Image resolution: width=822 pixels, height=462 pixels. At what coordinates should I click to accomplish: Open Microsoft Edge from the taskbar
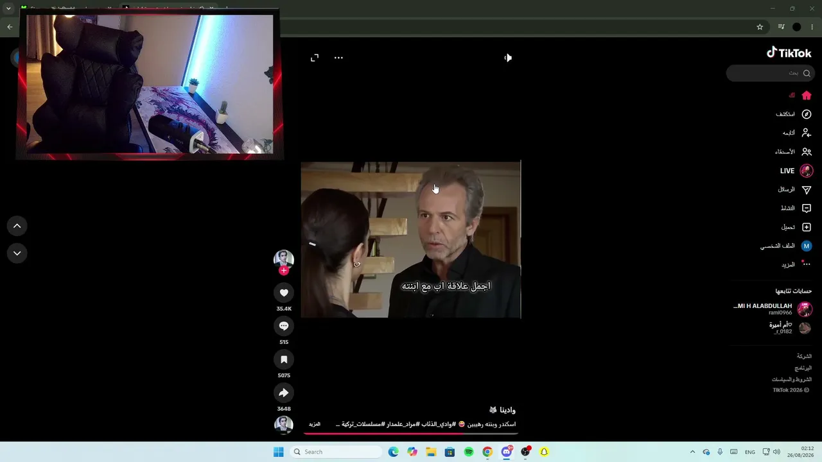[394, 452]
